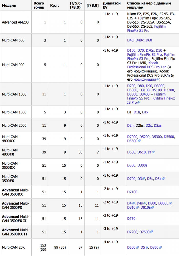Screen dimensions: 179x256
Task: Click the external-link icon between D3 and D3s
Action: (x=144, y=179)
